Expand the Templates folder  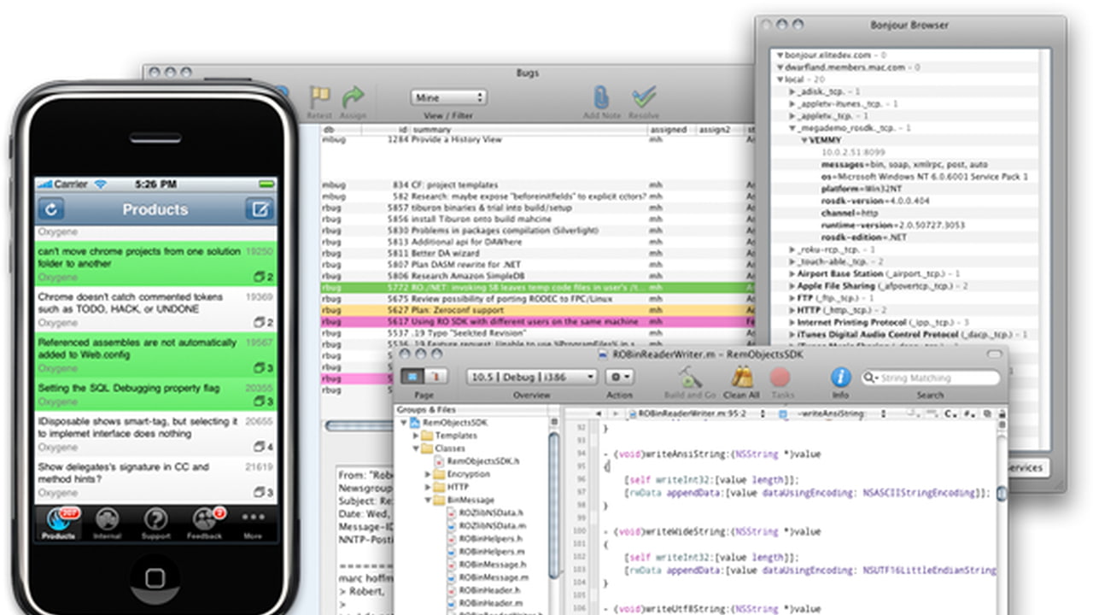pos(416,436)
